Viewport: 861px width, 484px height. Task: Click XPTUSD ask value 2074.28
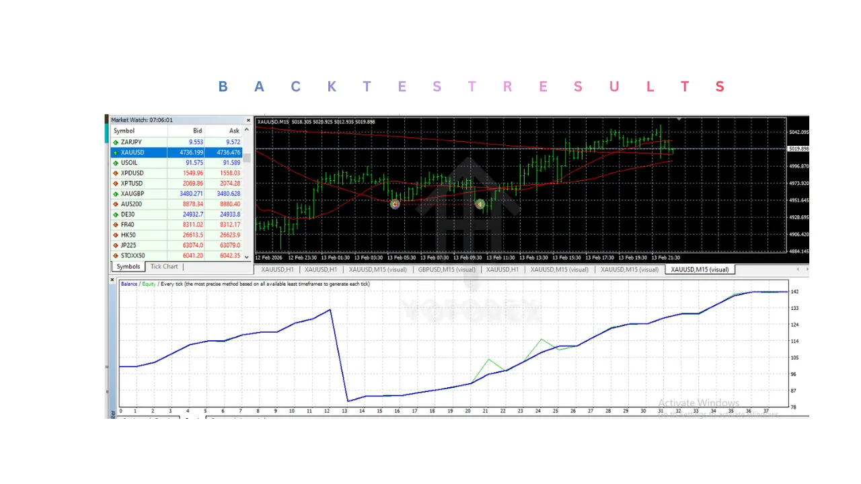click(230, 184)
